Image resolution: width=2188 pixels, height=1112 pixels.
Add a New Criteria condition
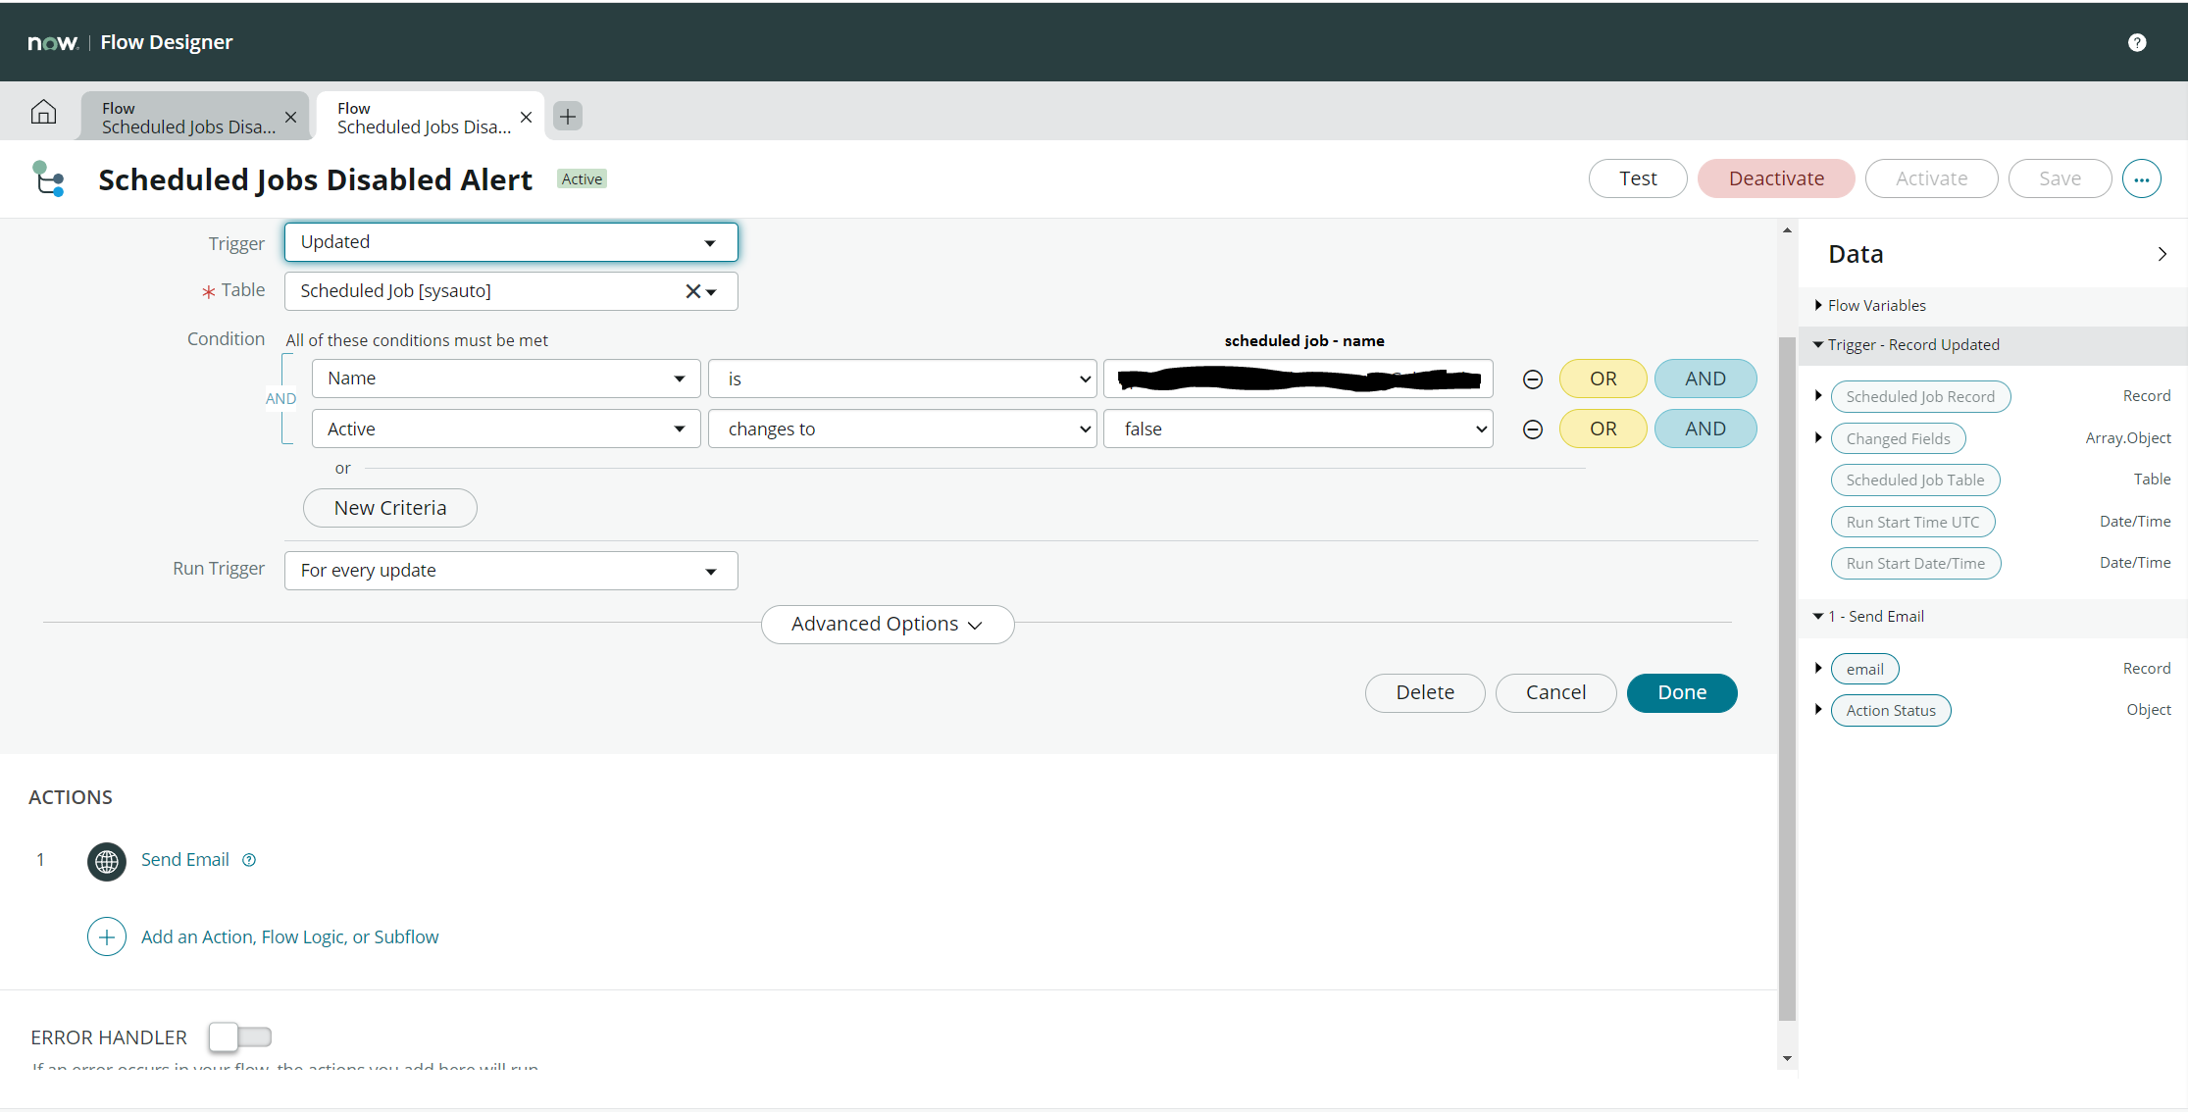click(x=389, y=507)
